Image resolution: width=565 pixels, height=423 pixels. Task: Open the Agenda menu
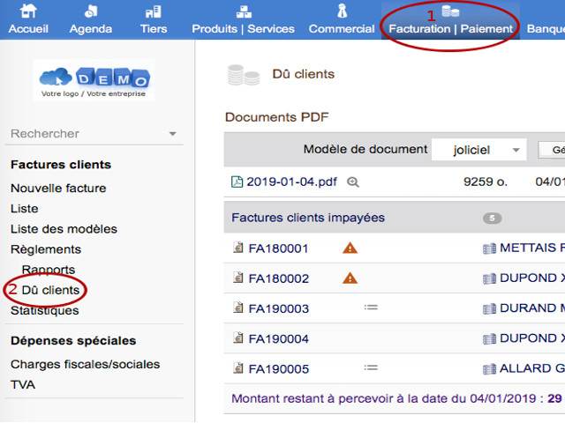tap(90, 28)
